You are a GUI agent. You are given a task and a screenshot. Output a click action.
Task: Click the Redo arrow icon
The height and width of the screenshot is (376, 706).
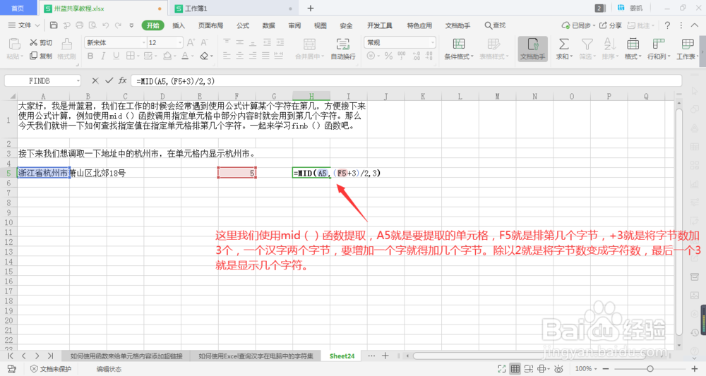[x=118, y=25]
